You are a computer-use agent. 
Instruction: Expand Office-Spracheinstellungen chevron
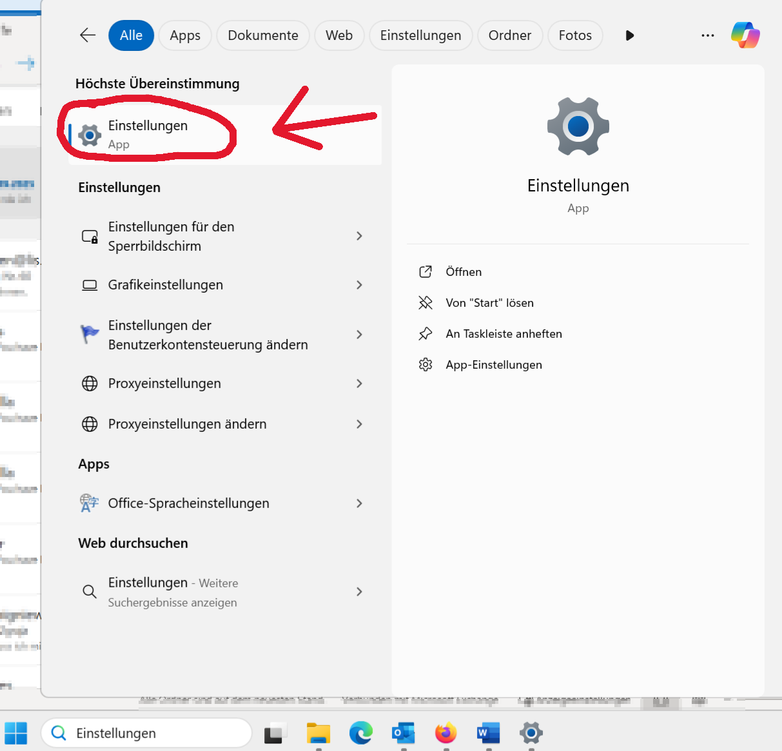click(x=359, y=503)
